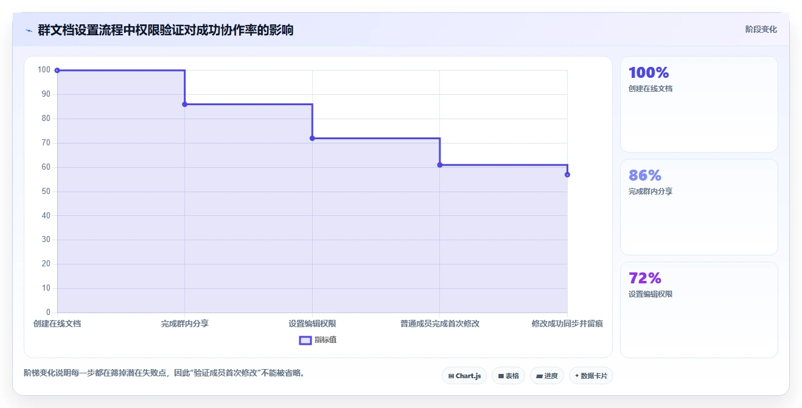The image size is (802, 408).
Task: Click the final data point at 修改成功同步并留痕
Action: click(567, 175)
